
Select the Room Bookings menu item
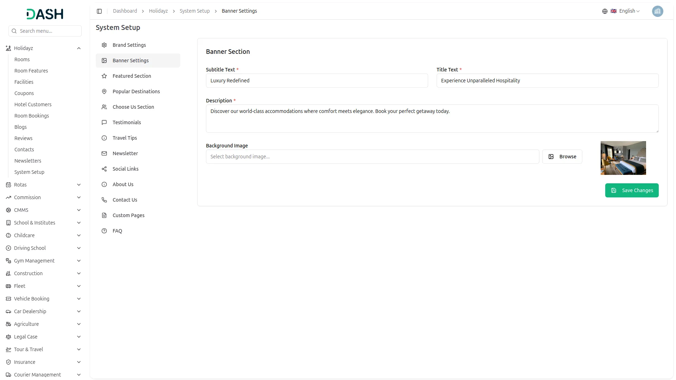point(32,116)
